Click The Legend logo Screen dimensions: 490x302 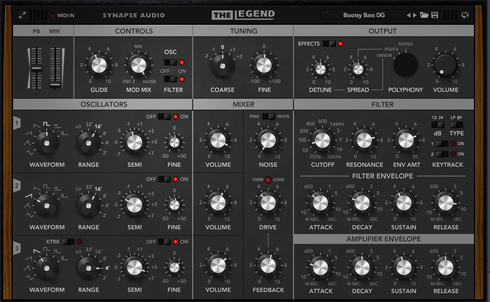coord(243,15)
